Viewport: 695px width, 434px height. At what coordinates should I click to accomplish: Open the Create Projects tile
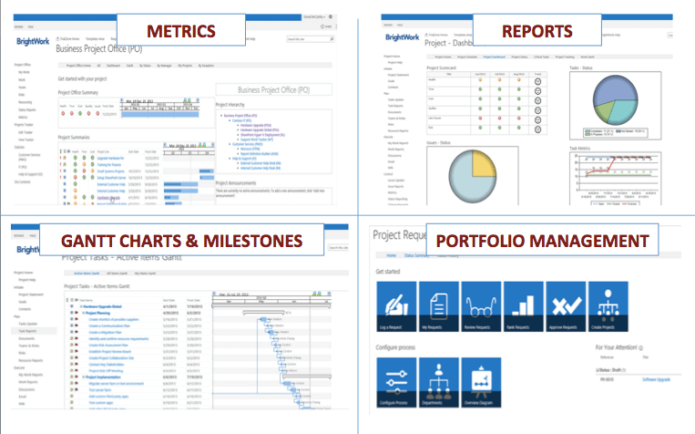pyautogui.click(x=608, y=306)
